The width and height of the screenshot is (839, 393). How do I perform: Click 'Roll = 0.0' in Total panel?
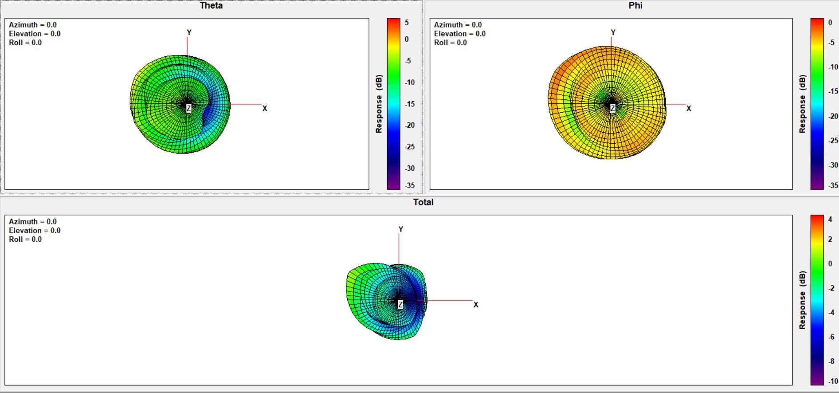point(25,240)
